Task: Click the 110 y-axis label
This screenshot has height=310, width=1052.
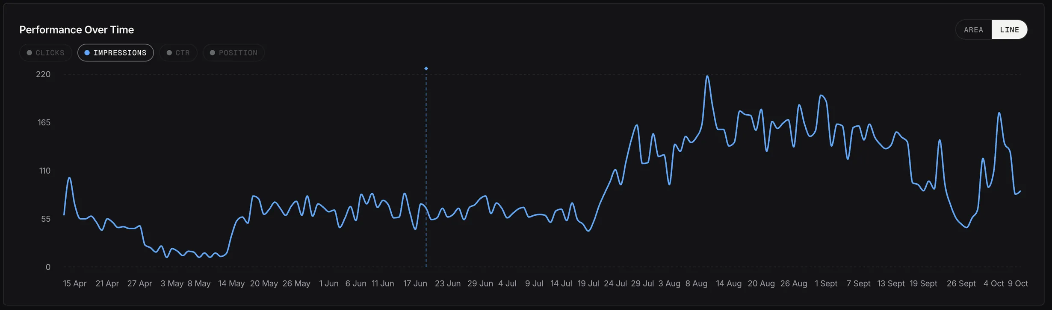Action: click(45, 171)
